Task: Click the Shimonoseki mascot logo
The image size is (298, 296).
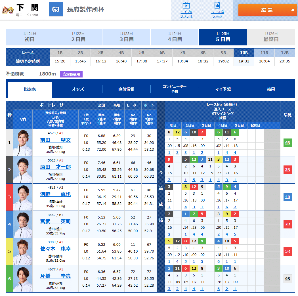Action: coord(7,9)
